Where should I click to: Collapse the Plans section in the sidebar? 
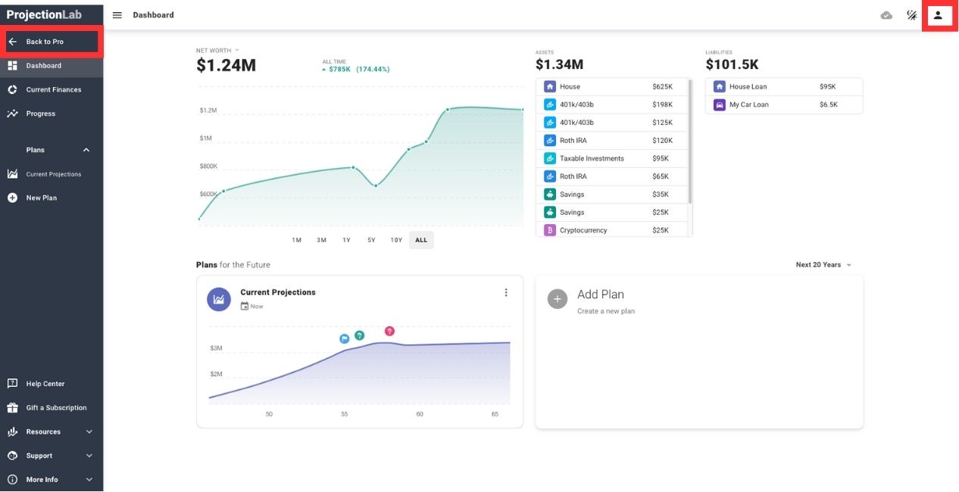pyautogui.click(x=86, y=150)
